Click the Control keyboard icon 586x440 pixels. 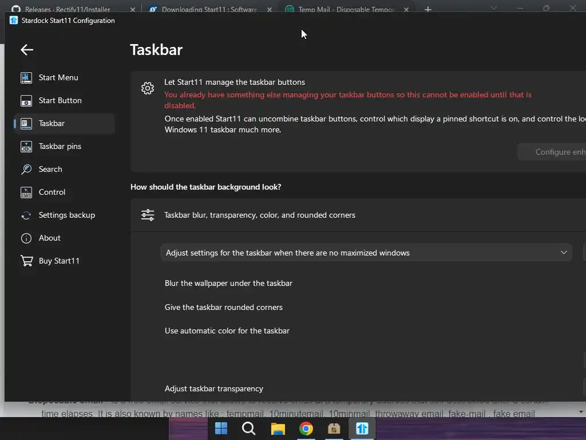pyautogui.click(x=26, y=192)
